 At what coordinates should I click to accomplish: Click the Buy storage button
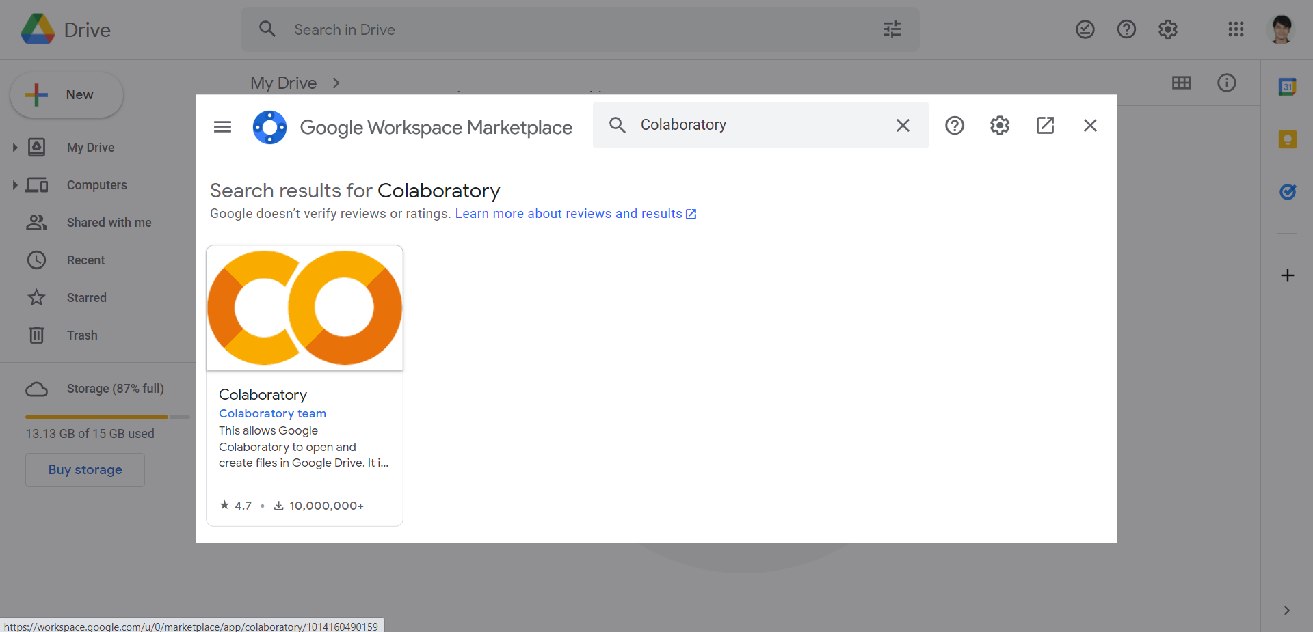pos(85,470)
